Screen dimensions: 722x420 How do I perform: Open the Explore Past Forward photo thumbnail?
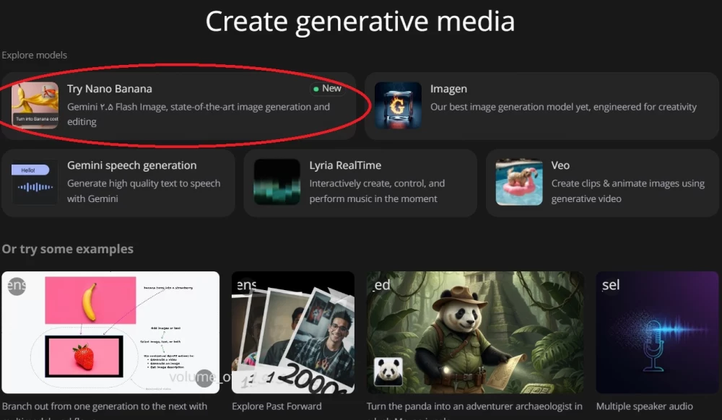click(292, 332)
